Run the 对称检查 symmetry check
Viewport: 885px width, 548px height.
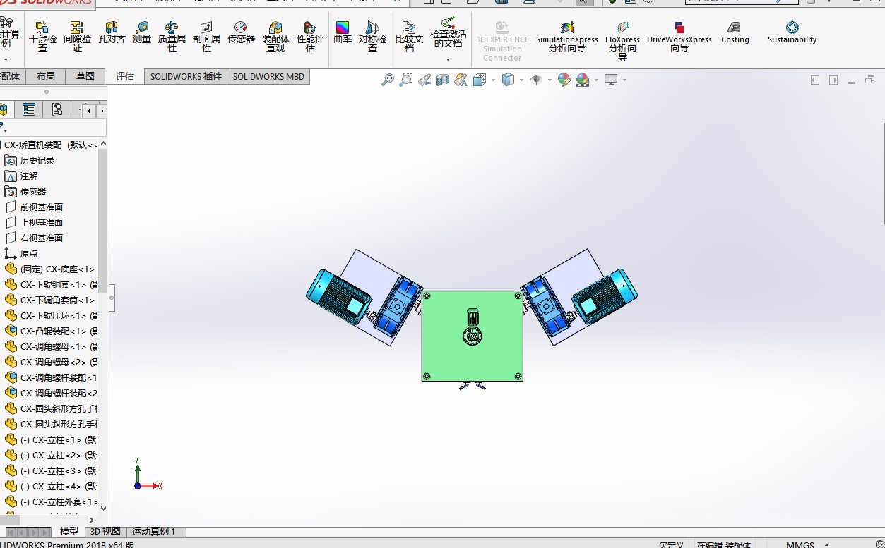[372, 37]
